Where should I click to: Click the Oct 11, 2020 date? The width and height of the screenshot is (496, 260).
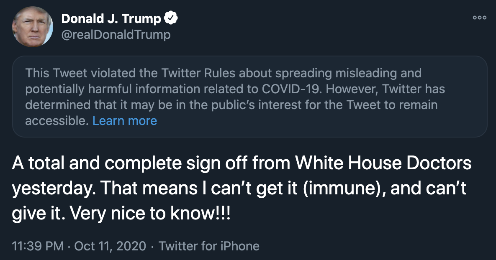click(110, 246)
